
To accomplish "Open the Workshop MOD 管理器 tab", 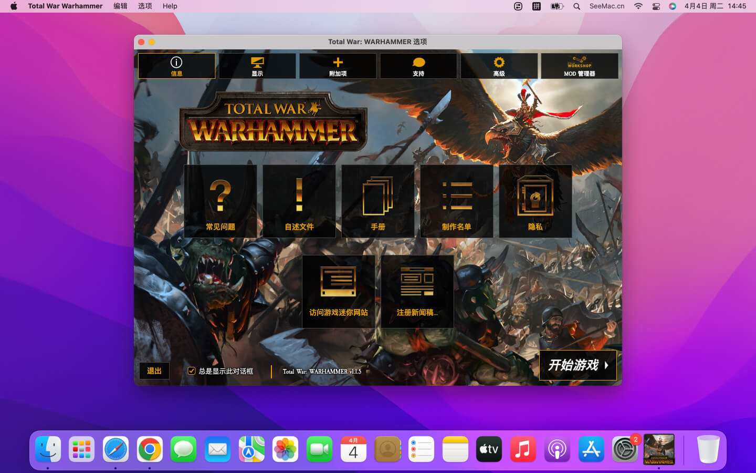I will [579, 66].
